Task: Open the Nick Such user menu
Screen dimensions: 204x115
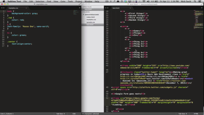Action: [x=186, y=1]
